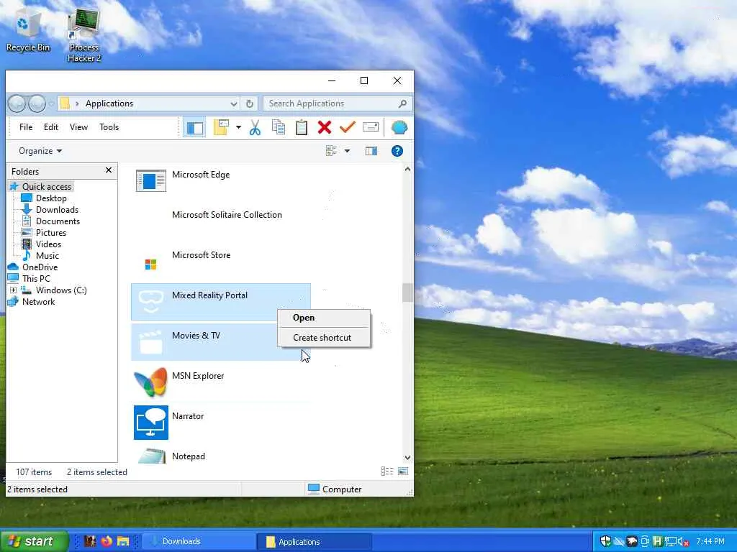The width and height of the screenshot is (737, 552).
Task: Expand the Windows (C:) tree node
Action: tap(13, 290)
